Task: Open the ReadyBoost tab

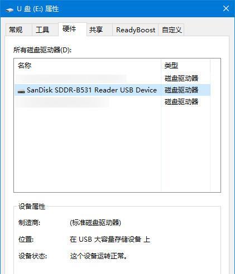Action: 136,30
